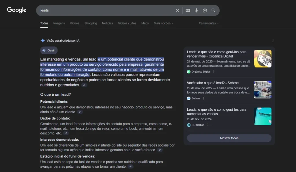296x172 pixels.
Task: Open the Notícias search tab
Action: pyautogui.click(x=107, y=23)
